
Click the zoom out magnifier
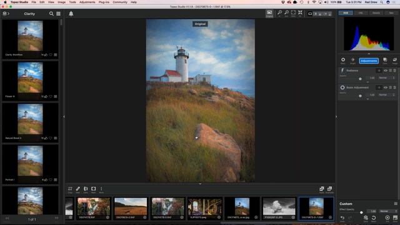(286, 12)
